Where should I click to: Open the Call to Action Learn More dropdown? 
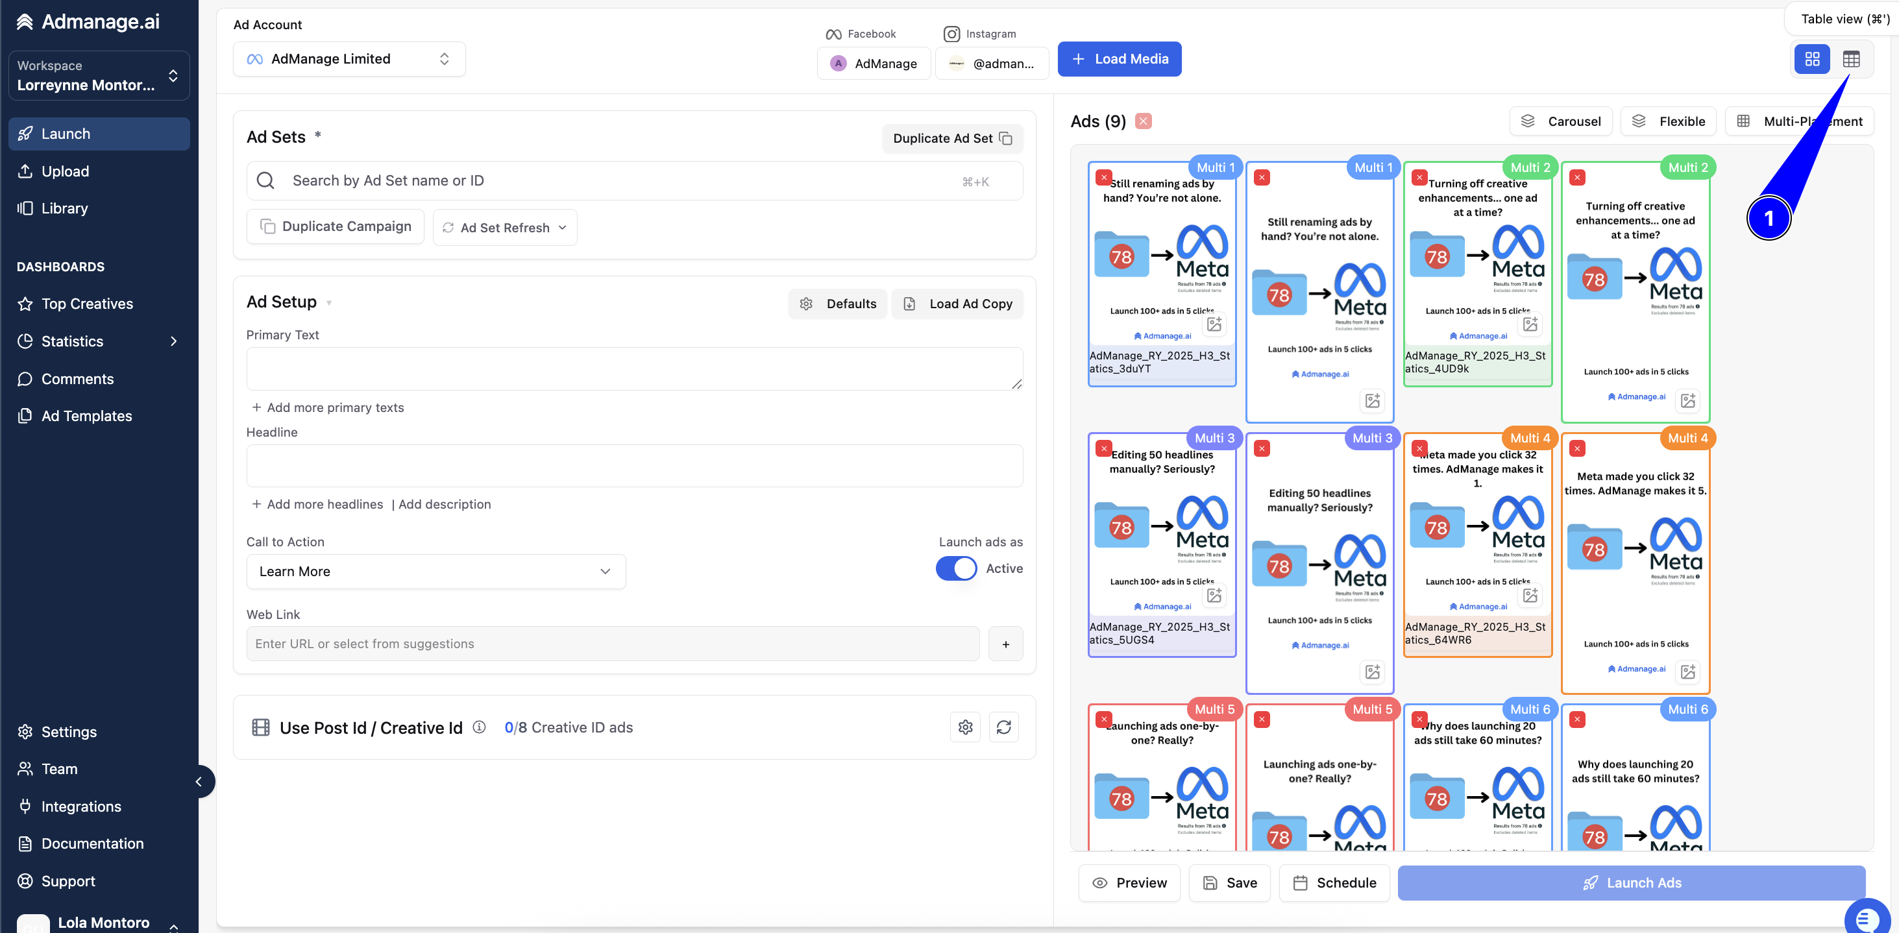point(435,572)
